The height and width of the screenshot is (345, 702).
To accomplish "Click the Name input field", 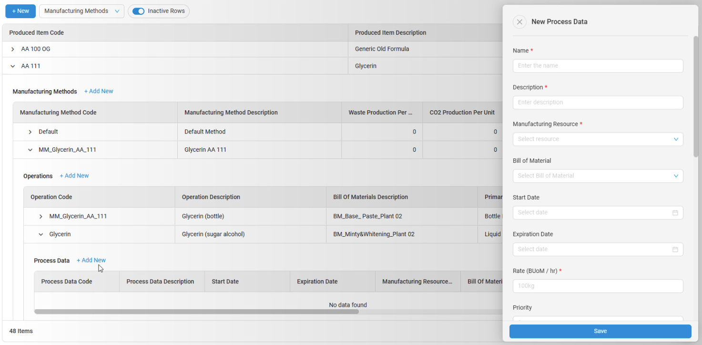I will point(598,66).
